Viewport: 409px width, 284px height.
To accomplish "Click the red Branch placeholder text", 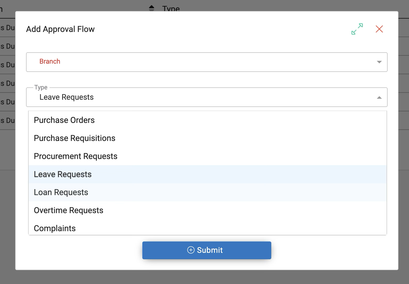I will point(50,61).
